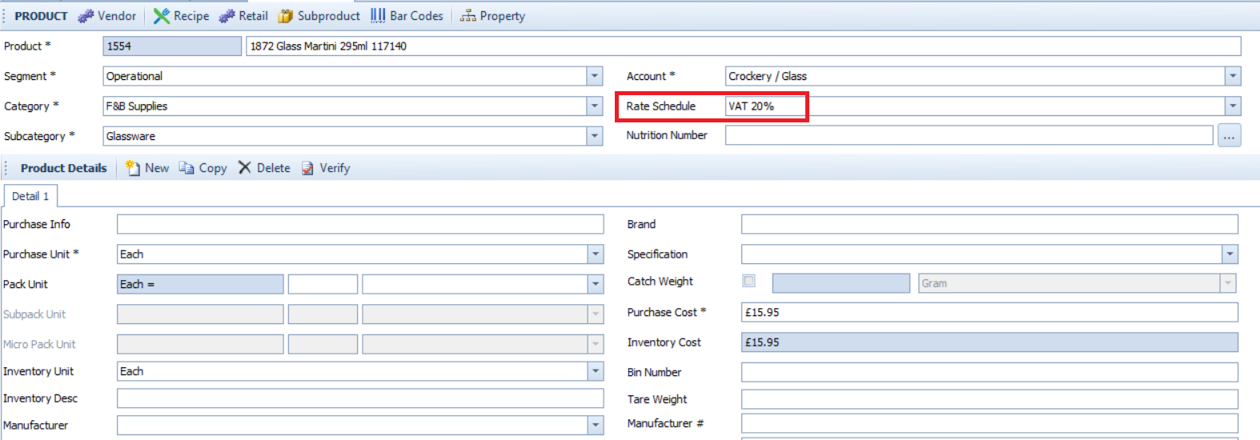
Task: Expand the Subcategory dropdown
Action: point(595,136)
